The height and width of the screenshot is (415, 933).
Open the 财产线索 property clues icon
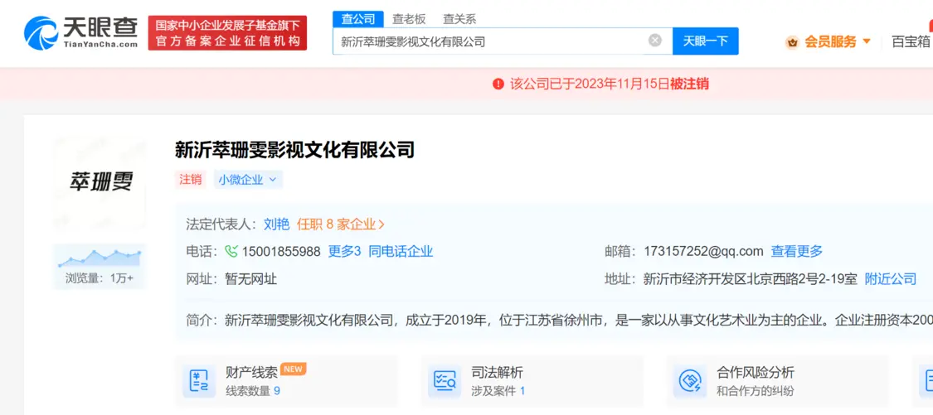[199, 381]
